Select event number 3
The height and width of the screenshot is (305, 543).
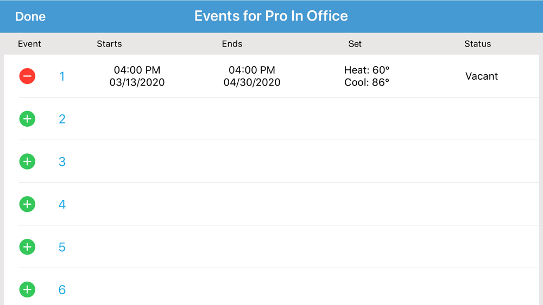pyautogui.click(x=62, y=161)
